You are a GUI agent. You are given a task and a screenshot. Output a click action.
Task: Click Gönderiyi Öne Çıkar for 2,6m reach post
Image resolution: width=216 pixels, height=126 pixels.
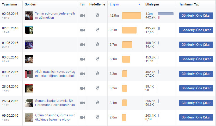coord(196,117)
